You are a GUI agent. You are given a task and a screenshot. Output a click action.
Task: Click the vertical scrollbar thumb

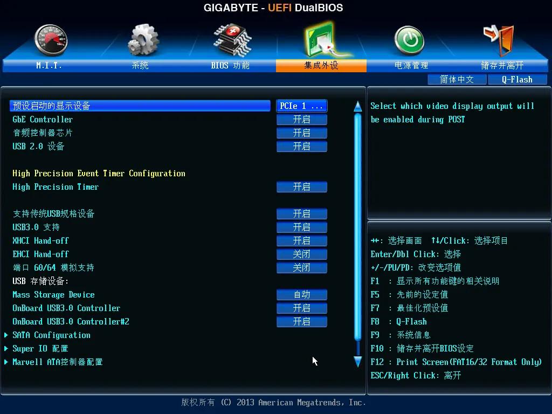358,227
